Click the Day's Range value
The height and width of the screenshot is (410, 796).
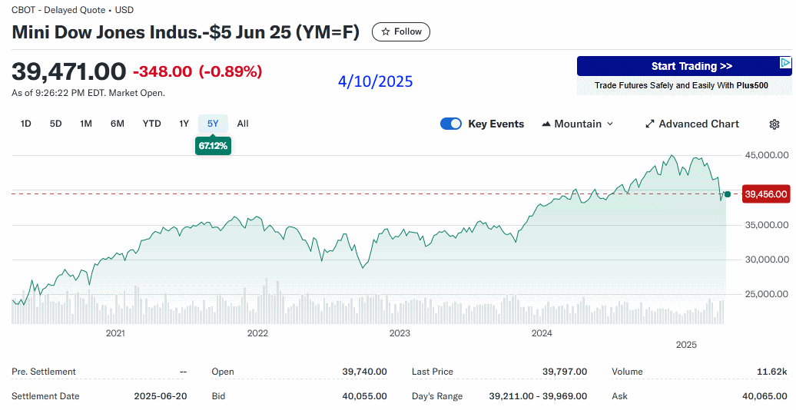[x=538, y=396]
